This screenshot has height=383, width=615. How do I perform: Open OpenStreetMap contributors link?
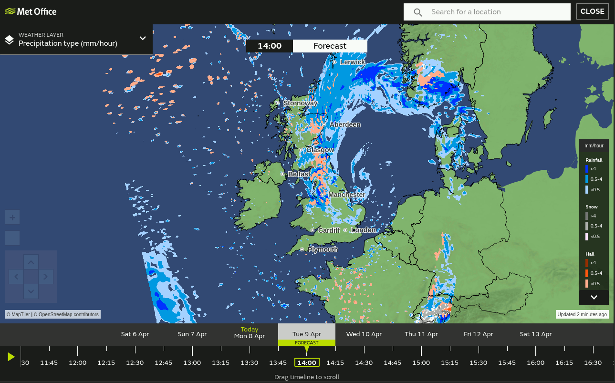tap(66, 314)
